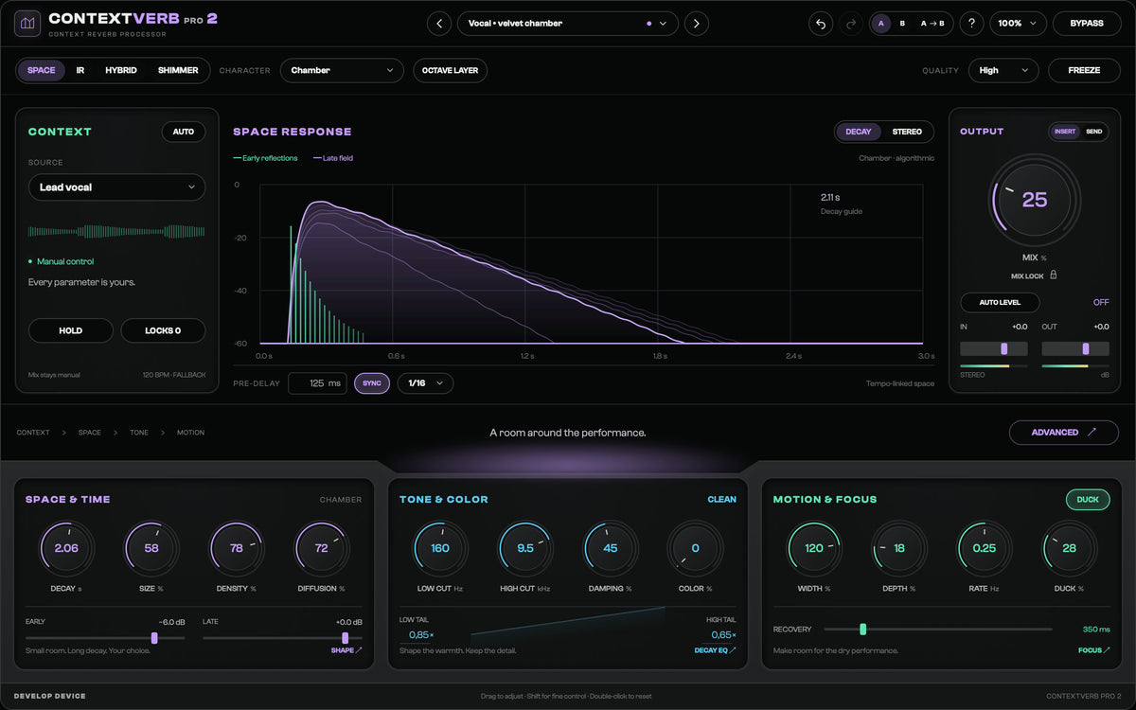Open help with question mark icon
Viewport: 1136px width, 710px height.
971,23
